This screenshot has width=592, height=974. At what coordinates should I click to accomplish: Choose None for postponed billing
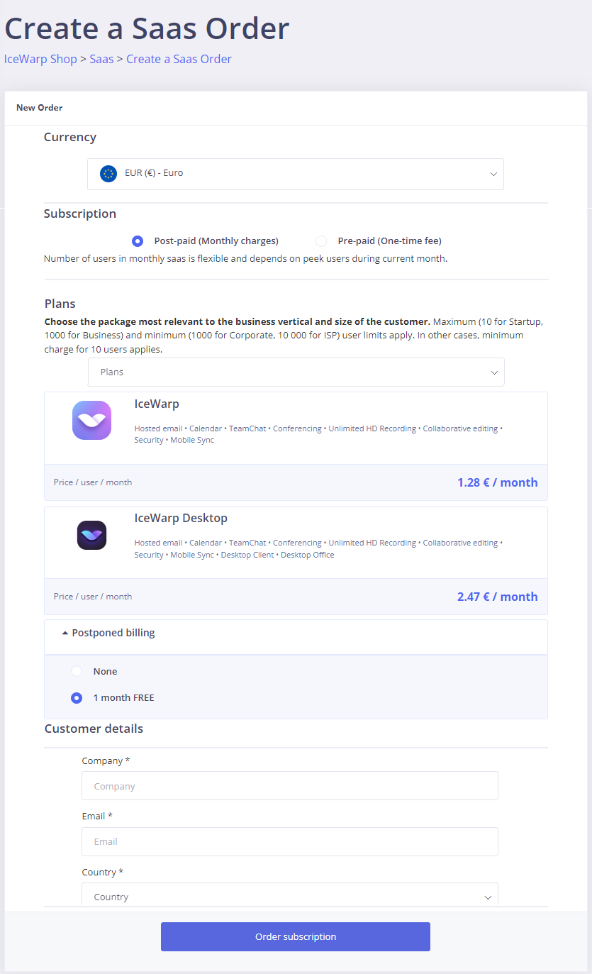tap(77, 671)
